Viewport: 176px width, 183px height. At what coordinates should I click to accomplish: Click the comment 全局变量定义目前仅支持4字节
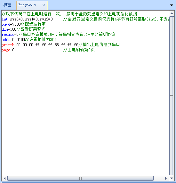116,19
